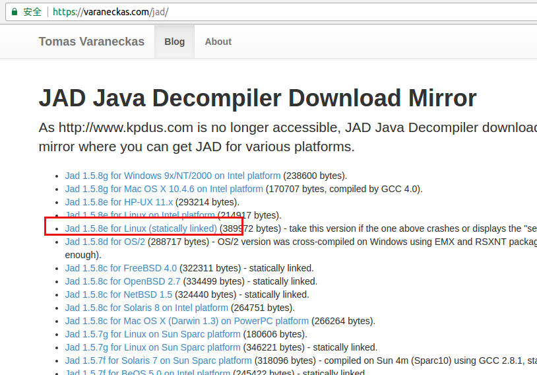Download Jad 1.5.7f for Solaris 7 Sun Sparc
Viewport: 537px width, 375px height.
158,360
